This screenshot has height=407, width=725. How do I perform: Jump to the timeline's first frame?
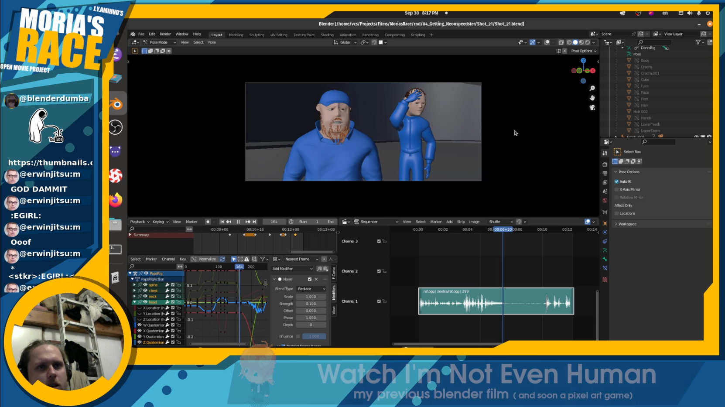tap(222, 222)
